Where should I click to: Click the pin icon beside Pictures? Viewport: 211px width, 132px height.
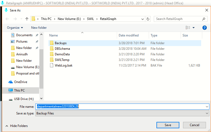[x=37, y=42]
